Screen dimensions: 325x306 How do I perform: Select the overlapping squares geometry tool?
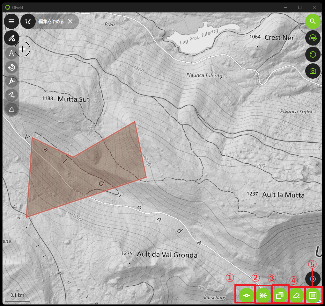(280, 295)
